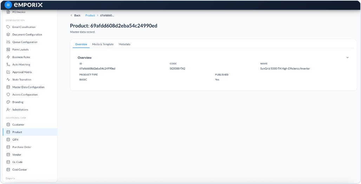Image resolution: width=361 pixels, height=184 pixels.
Task: Click the Emporix logo
Action: pos(28,5)
